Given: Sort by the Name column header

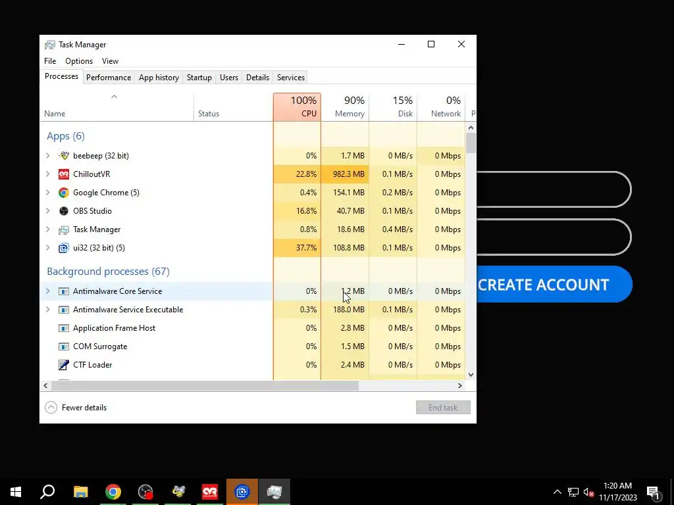Looking at the screenshot, I should click(x=117, y=107).
